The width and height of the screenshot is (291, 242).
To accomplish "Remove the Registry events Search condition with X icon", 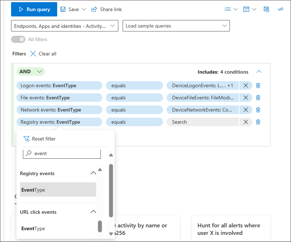I will [x=246, y=122].
